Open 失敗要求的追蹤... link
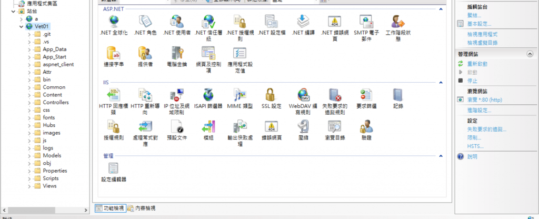 click(x=487, y=130)
